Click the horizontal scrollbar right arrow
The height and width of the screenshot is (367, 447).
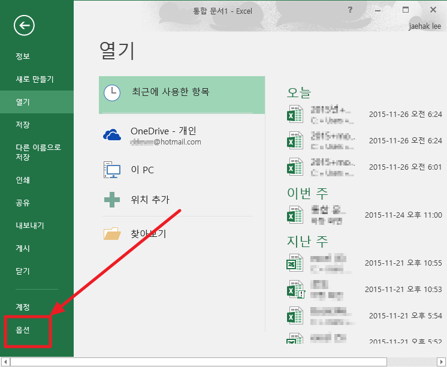click(x=441, y=362)
